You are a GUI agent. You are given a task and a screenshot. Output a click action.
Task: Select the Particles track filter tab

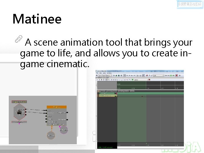[x=120, y=91]
